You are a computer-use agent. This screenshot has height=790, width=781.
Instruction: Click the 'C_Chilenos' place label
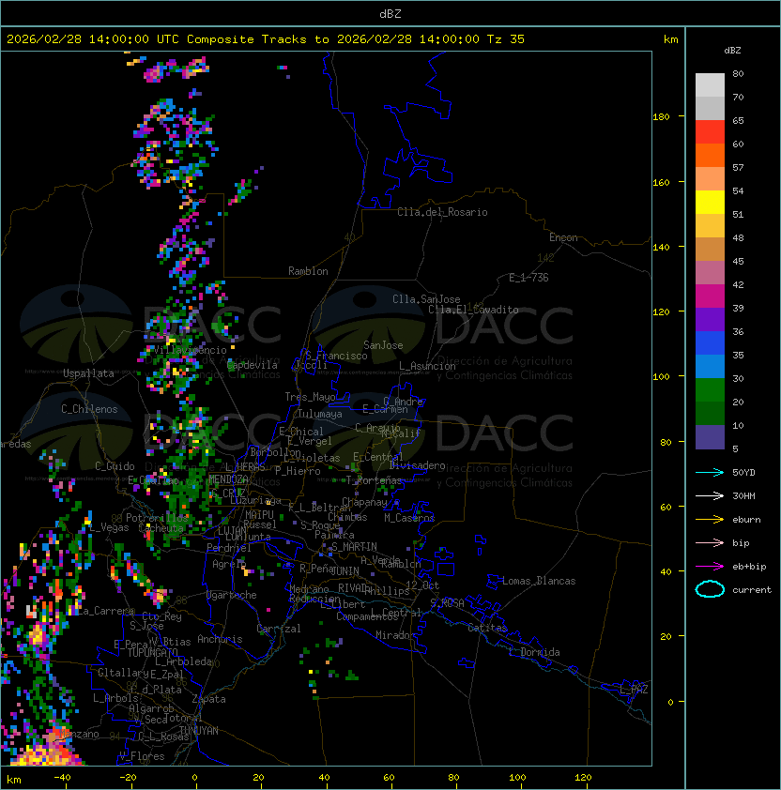click(89, 409)
